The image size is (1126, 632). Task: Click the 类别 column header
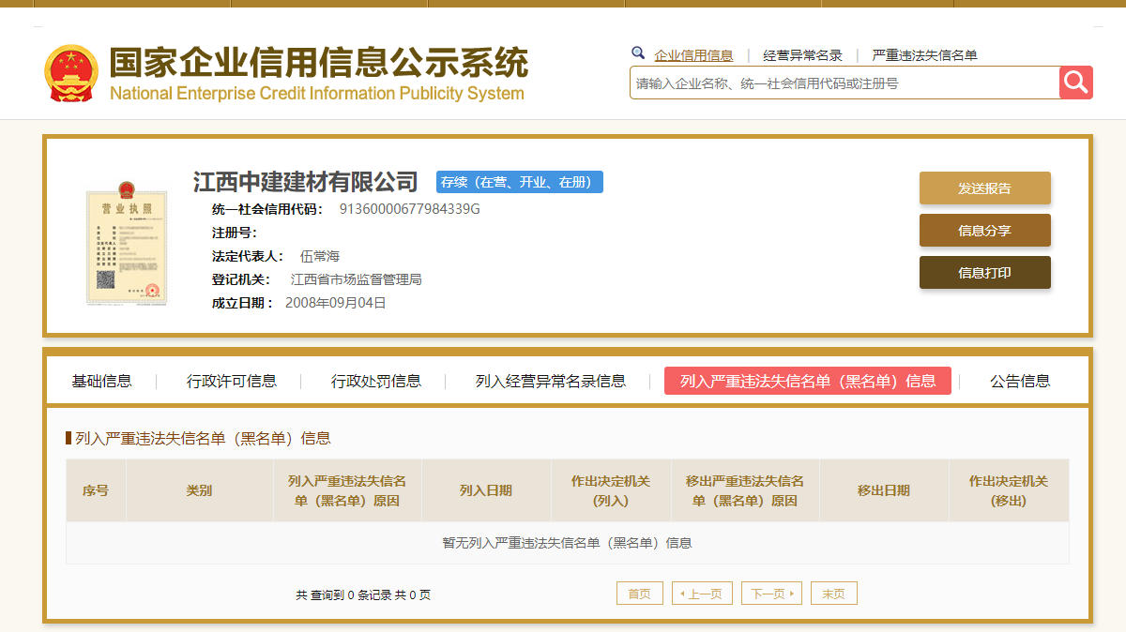199,490
